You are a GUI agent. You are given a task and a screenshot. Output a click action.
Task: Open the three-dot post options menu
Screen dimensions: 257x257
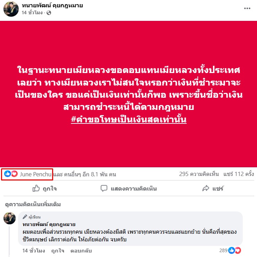tap(247, 8)
